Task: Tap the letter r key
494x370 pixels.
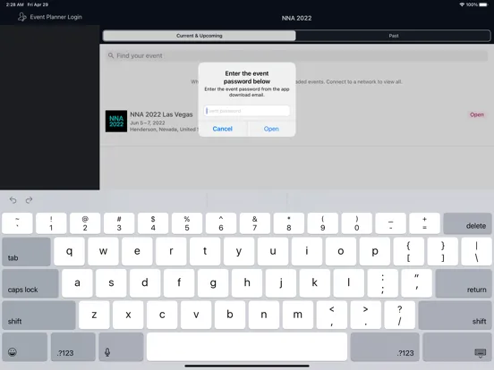Action: (171, 252)
